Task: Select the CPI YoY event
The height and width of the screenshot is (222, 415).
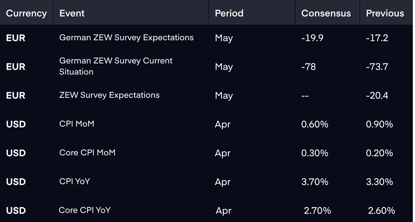Action: pos(74,181)
